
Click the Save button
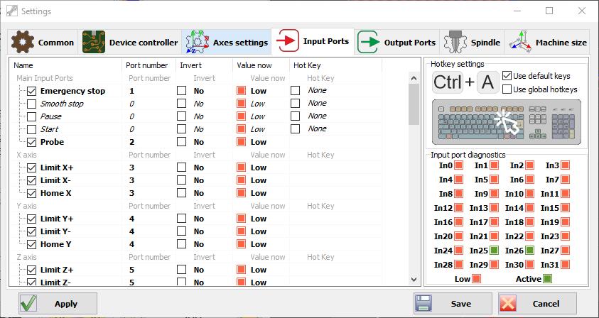(x=453, y=304)
